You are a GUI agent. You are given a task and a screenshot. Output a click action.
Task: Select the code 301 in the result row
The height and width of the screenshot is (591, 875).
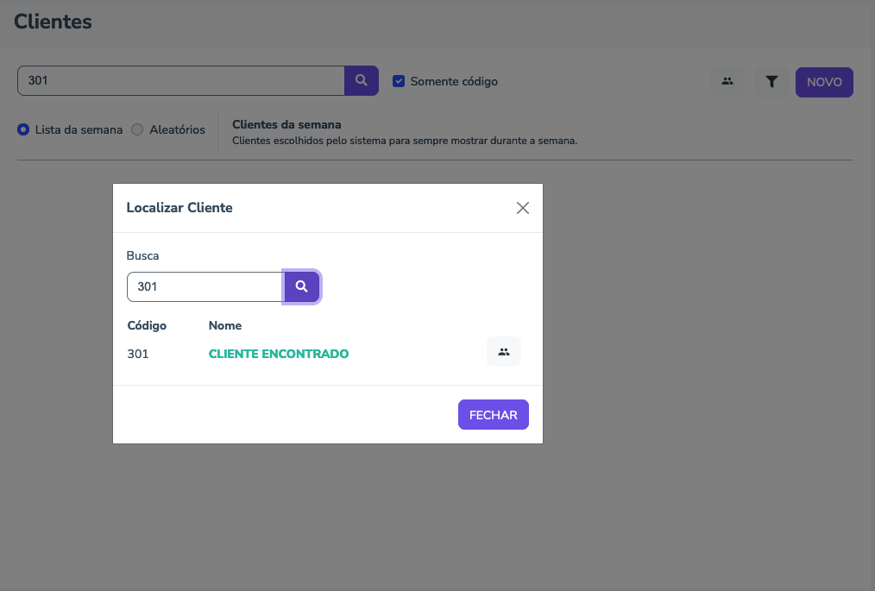click(x=138, y=354)
